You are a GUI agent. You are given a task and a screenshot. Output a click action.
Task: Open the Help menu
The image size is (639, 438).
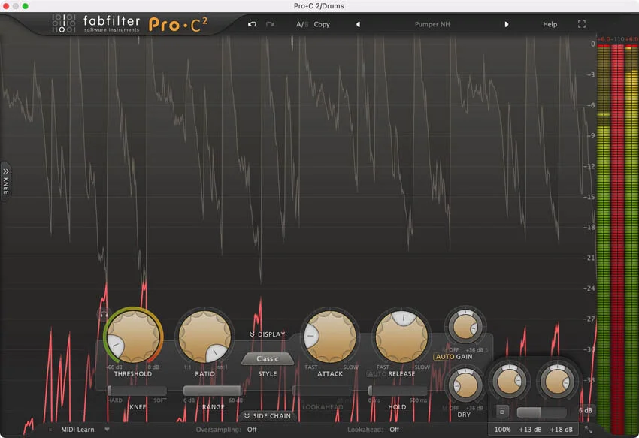pos(550,25)
